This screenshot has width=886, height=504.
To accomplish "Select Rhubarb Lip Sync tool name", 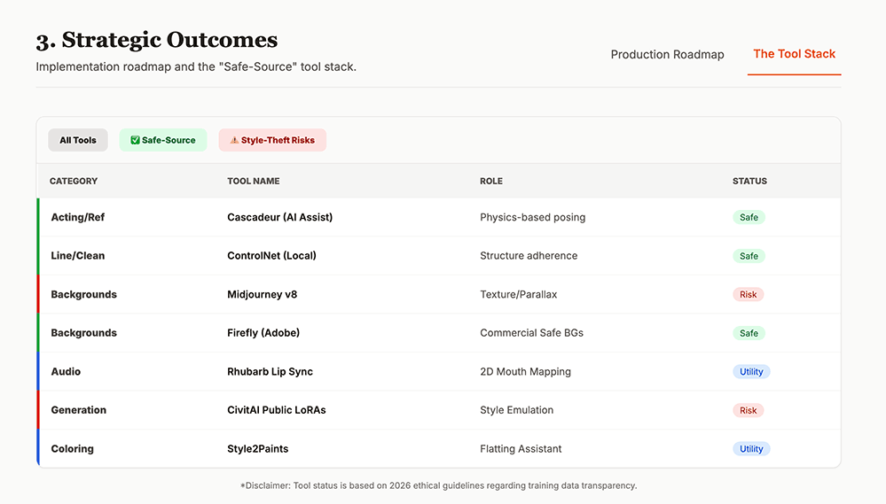I will click(x=270, y=371).
